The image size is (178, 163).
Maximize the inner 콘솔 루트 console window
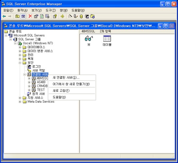click(166, 26)
